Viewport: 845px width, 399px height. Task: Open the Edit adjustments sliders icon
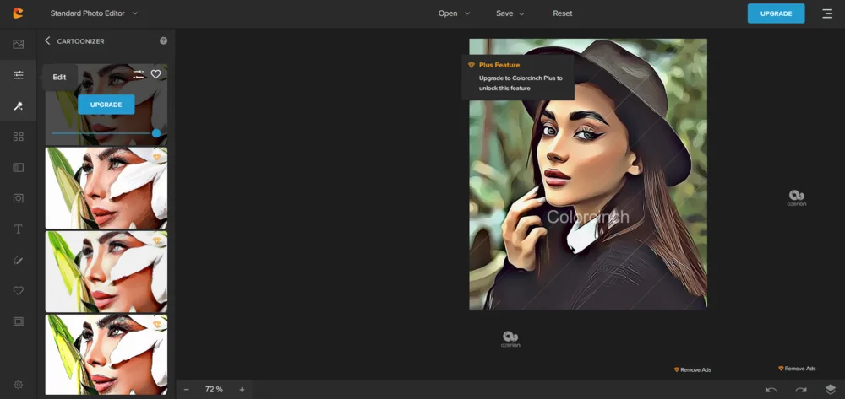(x=19, y=75)
